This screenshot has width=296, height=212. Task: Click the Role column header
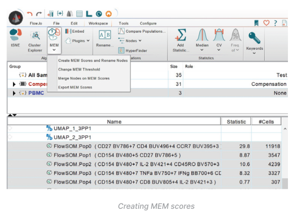189,67
